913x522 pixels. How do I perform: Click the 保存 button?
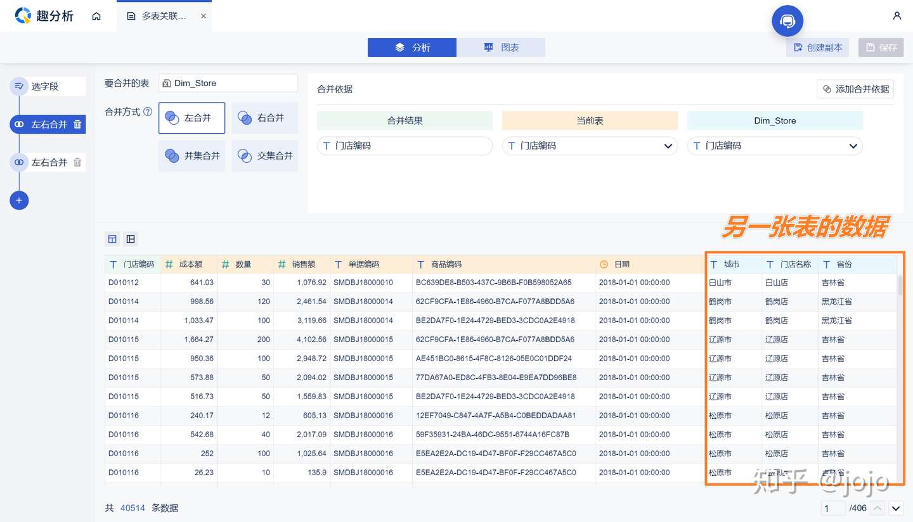point(881,48)
